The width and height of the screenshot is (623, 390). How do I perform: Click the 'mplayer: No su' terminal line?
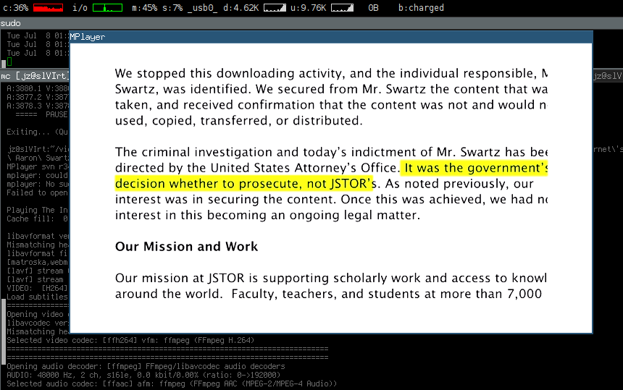[x=38, y=184]
